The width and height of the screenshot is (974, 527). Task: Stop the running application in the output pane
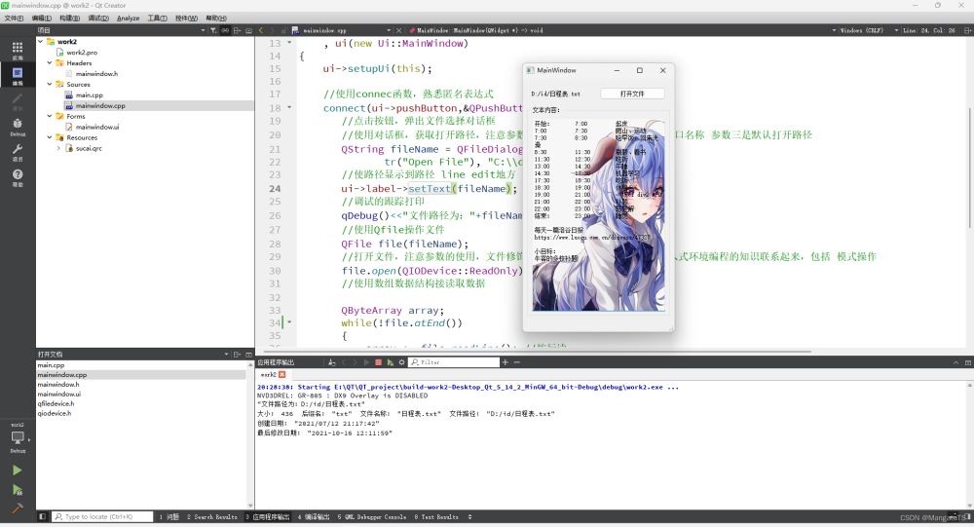pyautogui.click(x=378, y=362)
